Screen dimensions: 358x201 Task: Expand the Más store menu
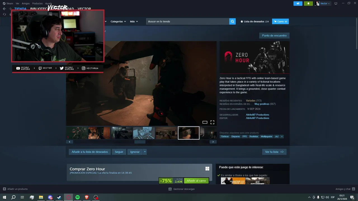pyautogui.click(x=134, y=21)
